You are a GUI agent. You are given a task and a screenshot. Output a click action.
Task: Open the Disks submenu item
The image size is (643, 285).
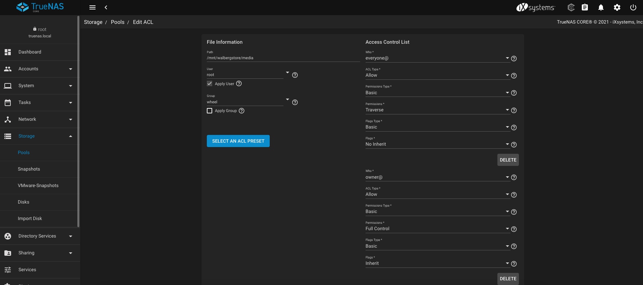39,202
